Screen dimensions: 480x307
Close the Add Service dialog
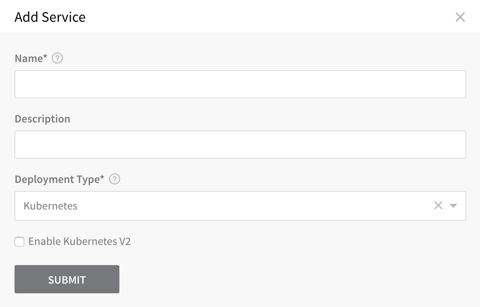click(460, 17)
